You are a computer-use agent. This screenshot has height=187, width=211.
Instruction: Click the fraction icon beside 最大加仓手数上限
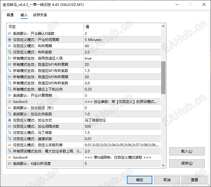tap(9, 151)
